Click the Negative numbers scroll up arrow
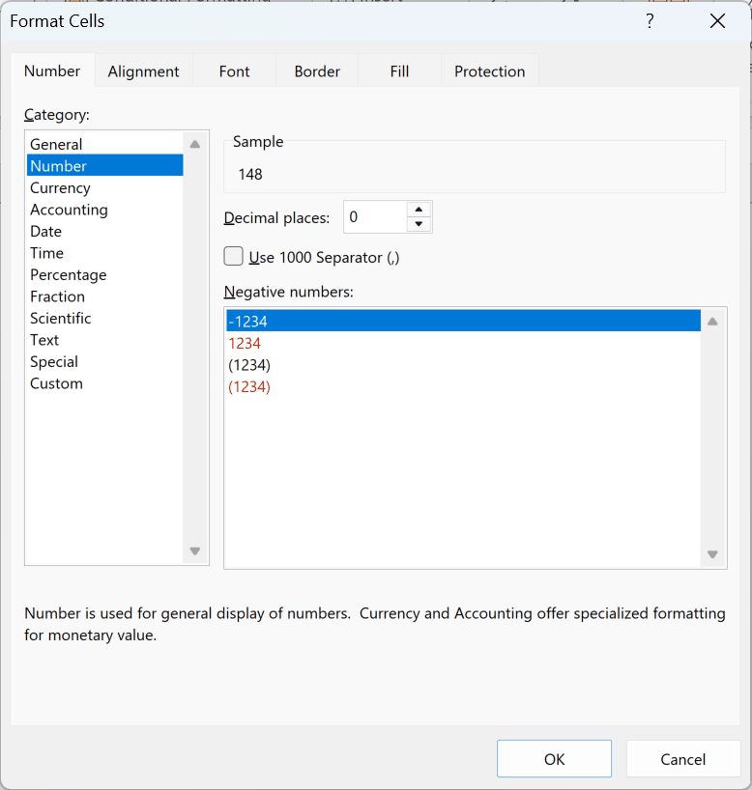Screen dimensions: 752x790 (712, 321)
